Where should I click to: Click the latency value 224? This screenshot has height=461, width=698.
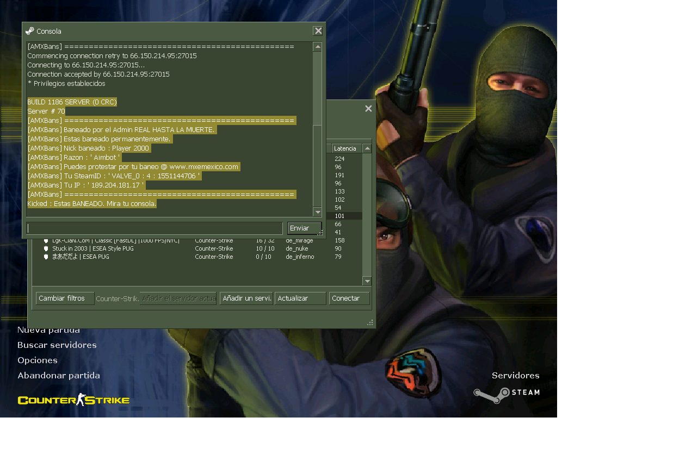(339, 159)
